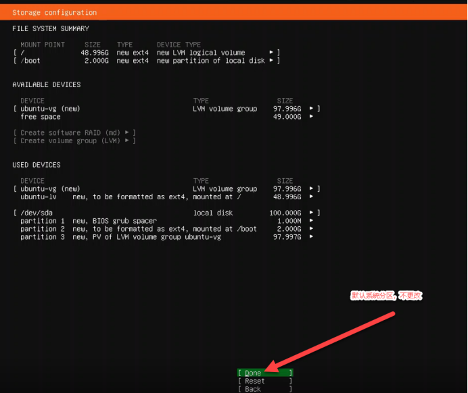Select the /boot mount point entry

[x=30, y=61]
